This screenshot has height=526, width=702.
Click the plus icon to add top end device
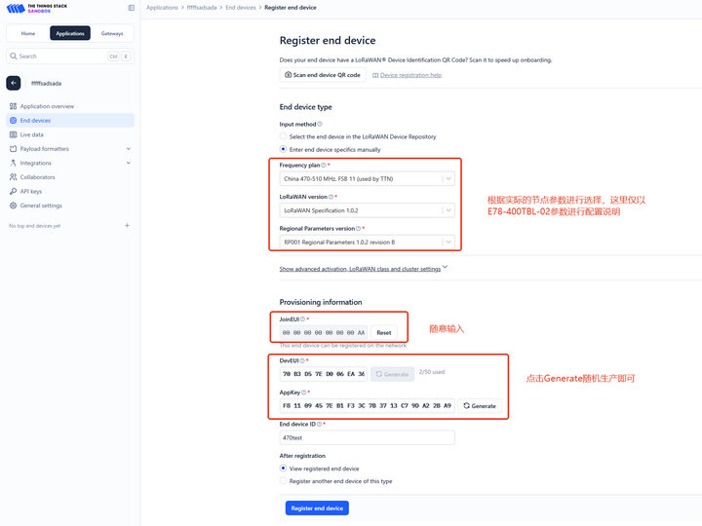tap(127, 226)
